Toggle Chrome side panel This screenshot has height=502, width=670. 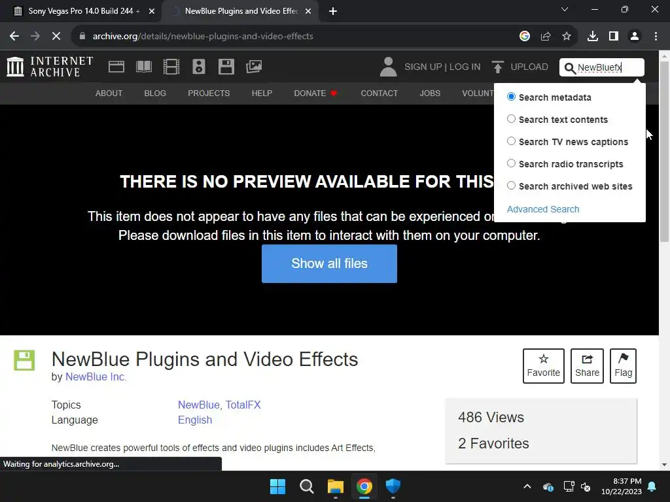click(x=614, y=37)
